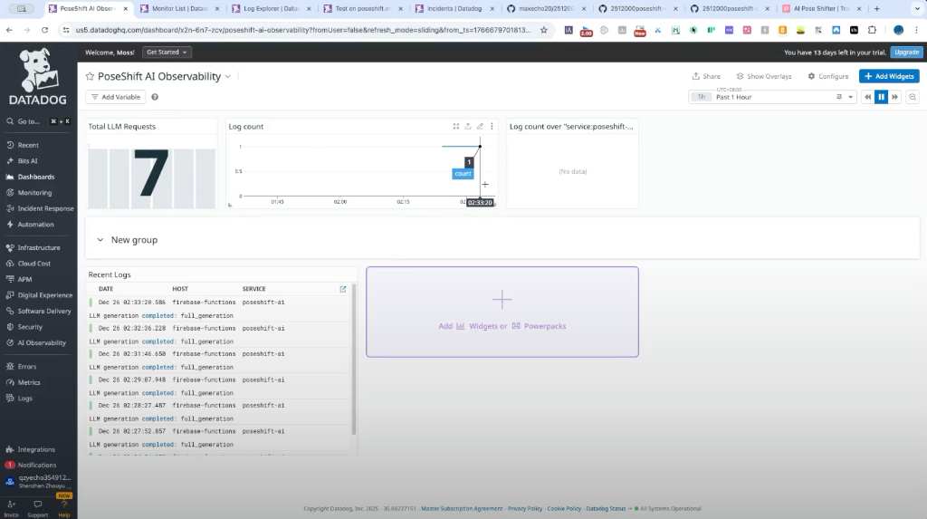Viewport: 927px width, 519px height.
Task: Switch to Log Explorer browser tab
Action: click(272, 9)
